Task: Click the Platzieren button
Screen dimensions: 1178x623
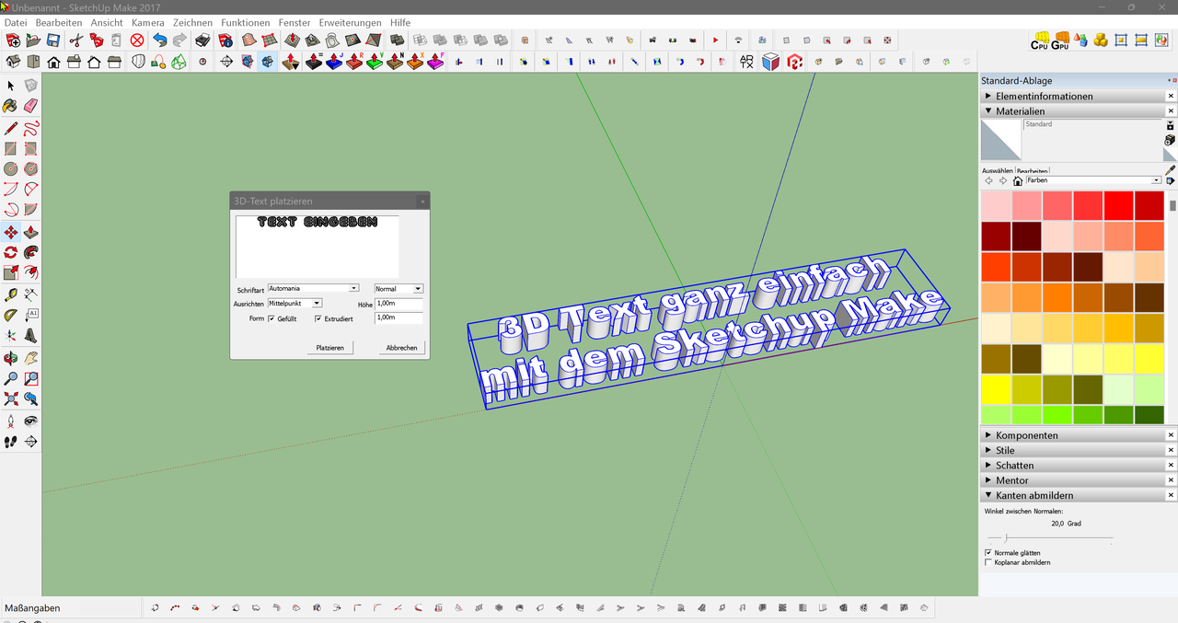Action: point(329,348)
